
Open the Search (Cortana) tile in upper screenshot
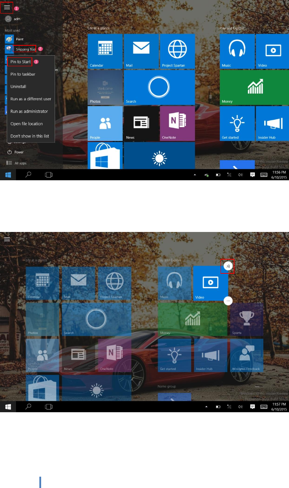pos(159,87)
